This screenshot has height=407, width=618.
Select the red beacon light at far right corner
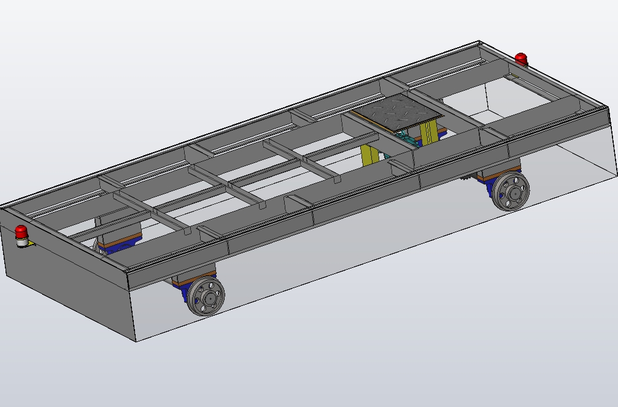click(521, 59)
